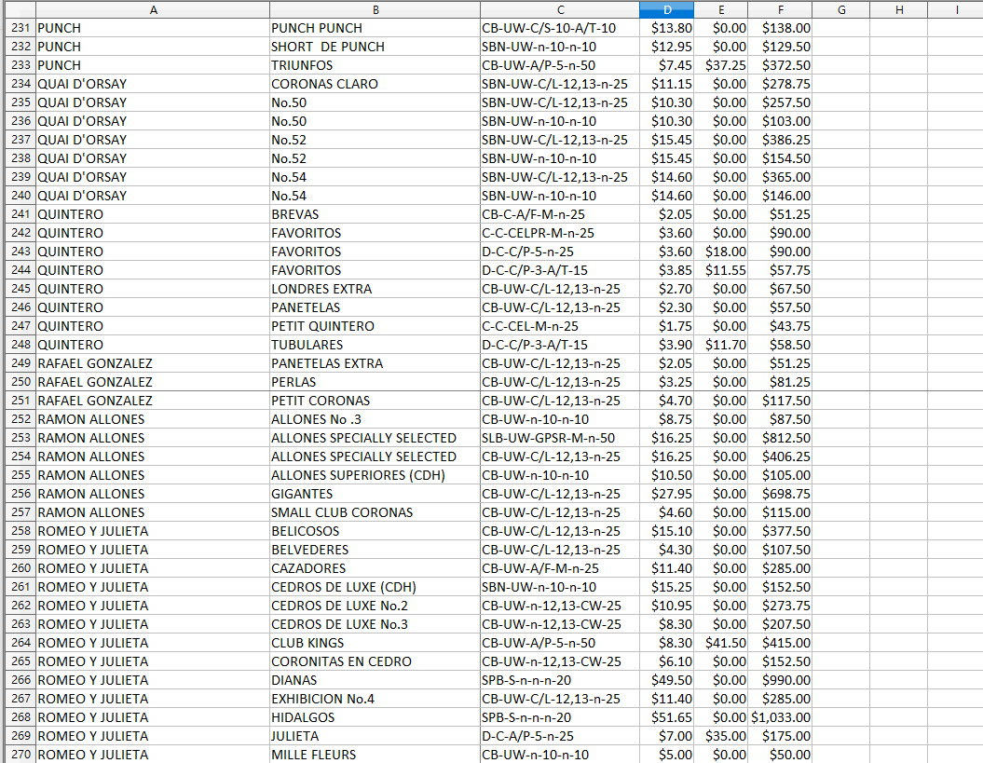Click cell 'CLUB KINGS'
This screenshot has height=763, width=983.
375,643
